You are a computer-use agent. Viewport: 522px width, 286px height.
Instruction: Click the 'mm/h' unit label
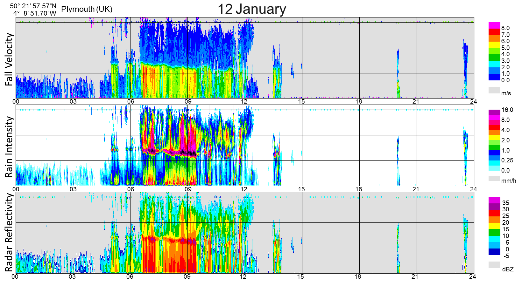[x=509, y=181]
